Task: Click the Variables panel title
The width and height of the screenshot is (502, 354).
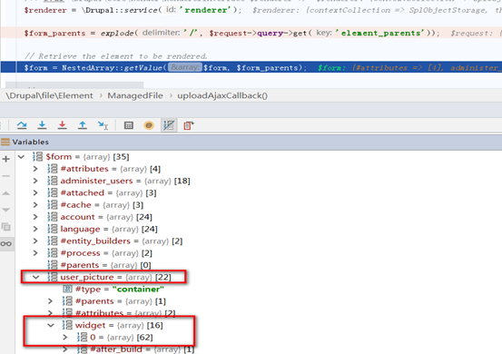Action: coord(31,142)
